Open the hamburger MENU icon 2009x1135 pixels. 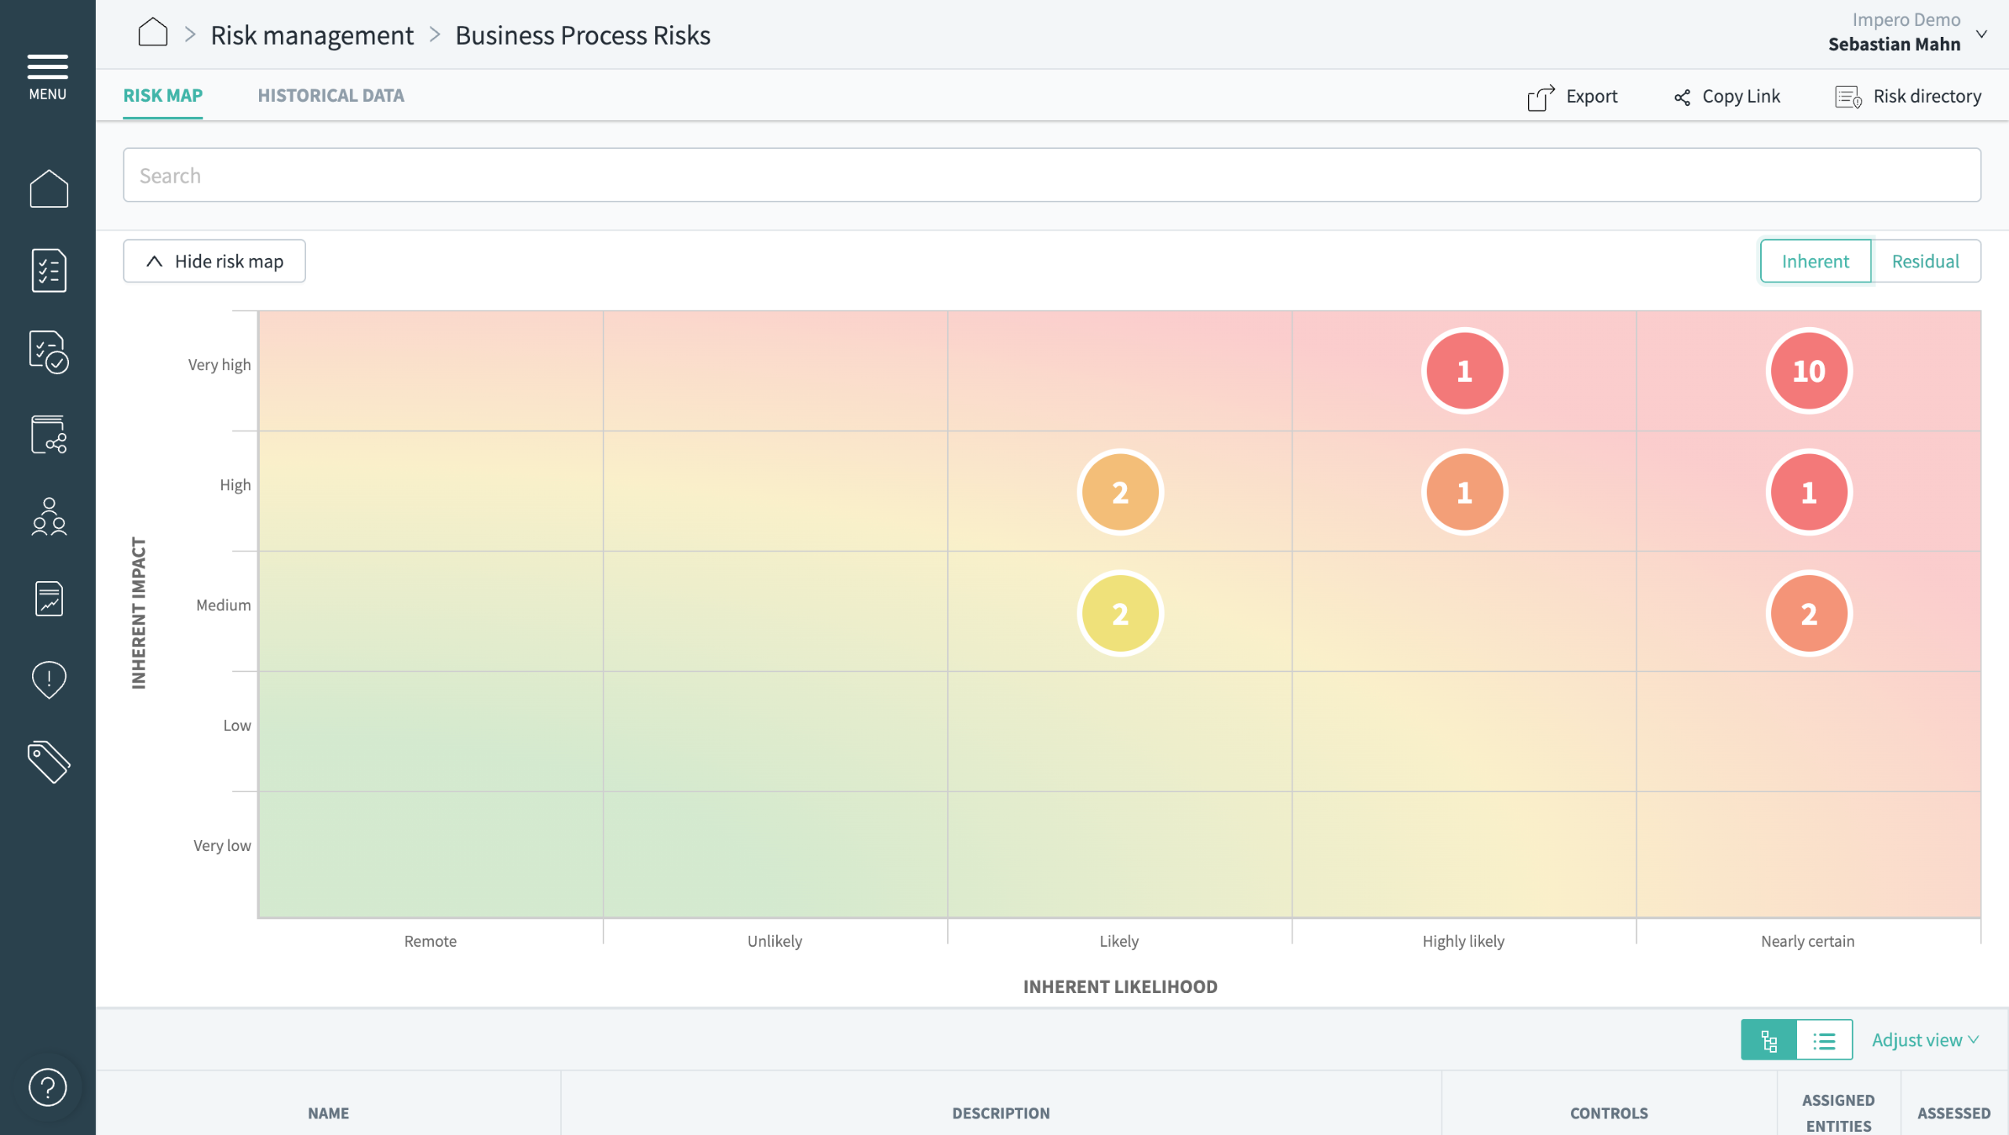pos(48,76)
